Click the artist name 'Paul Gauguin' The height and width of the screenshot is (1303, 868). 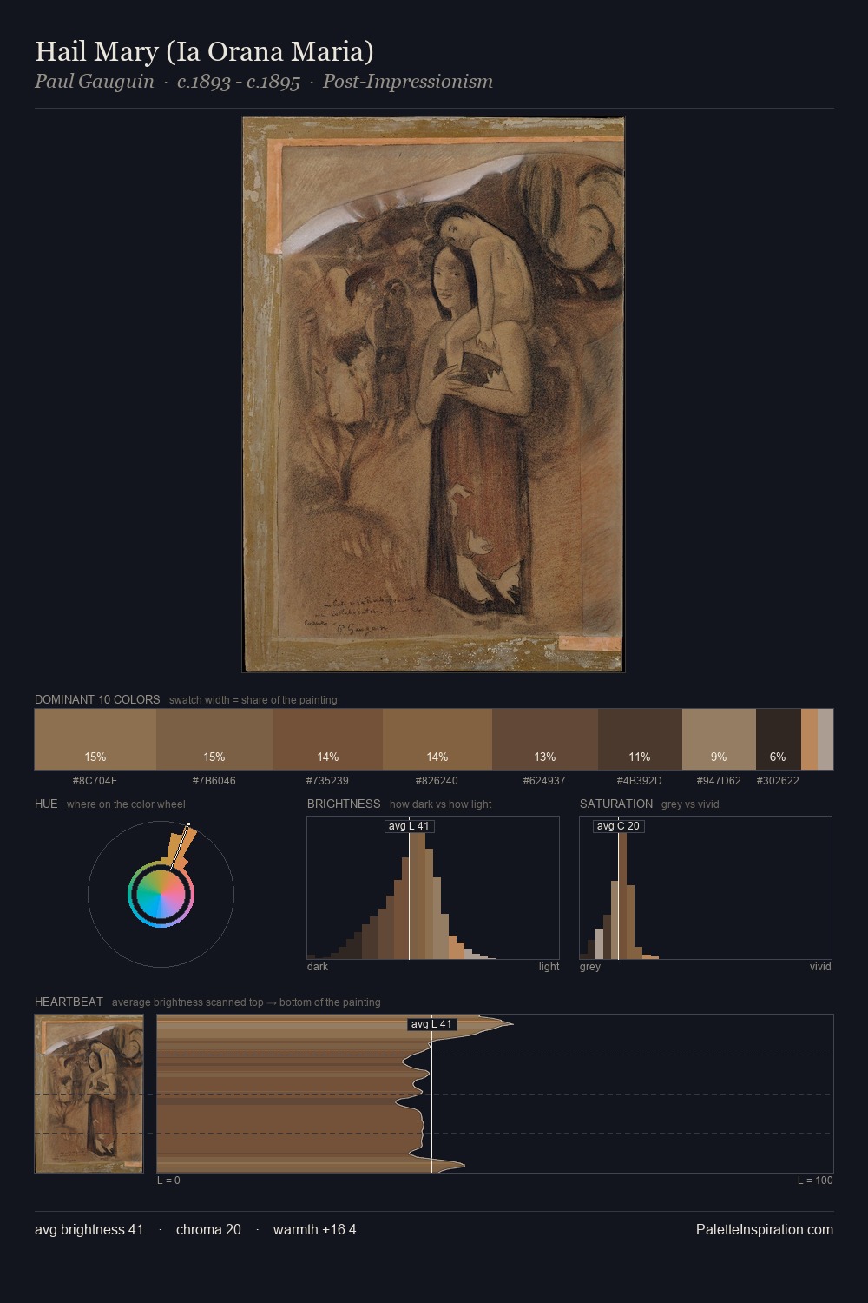[x=94, y=82]
